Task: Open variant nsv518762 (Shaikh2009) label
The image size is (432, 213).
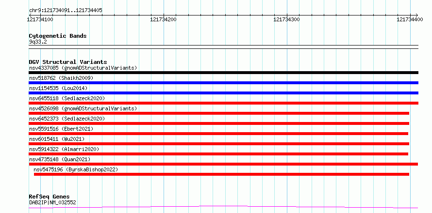Action: [x=61, y=78]
